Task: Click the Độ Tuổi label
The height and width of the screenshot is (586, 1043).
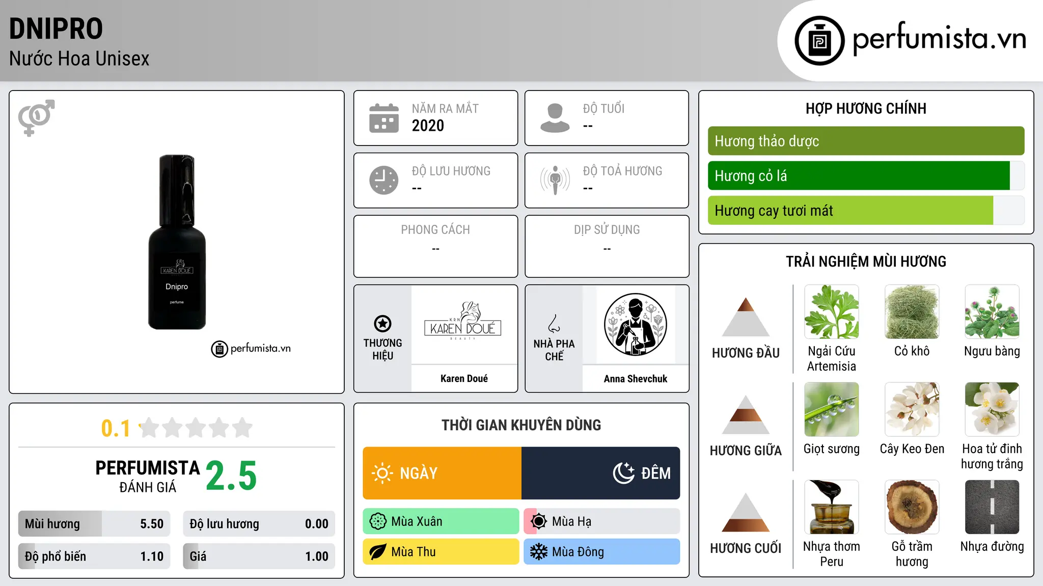Action: pos(603,108)
